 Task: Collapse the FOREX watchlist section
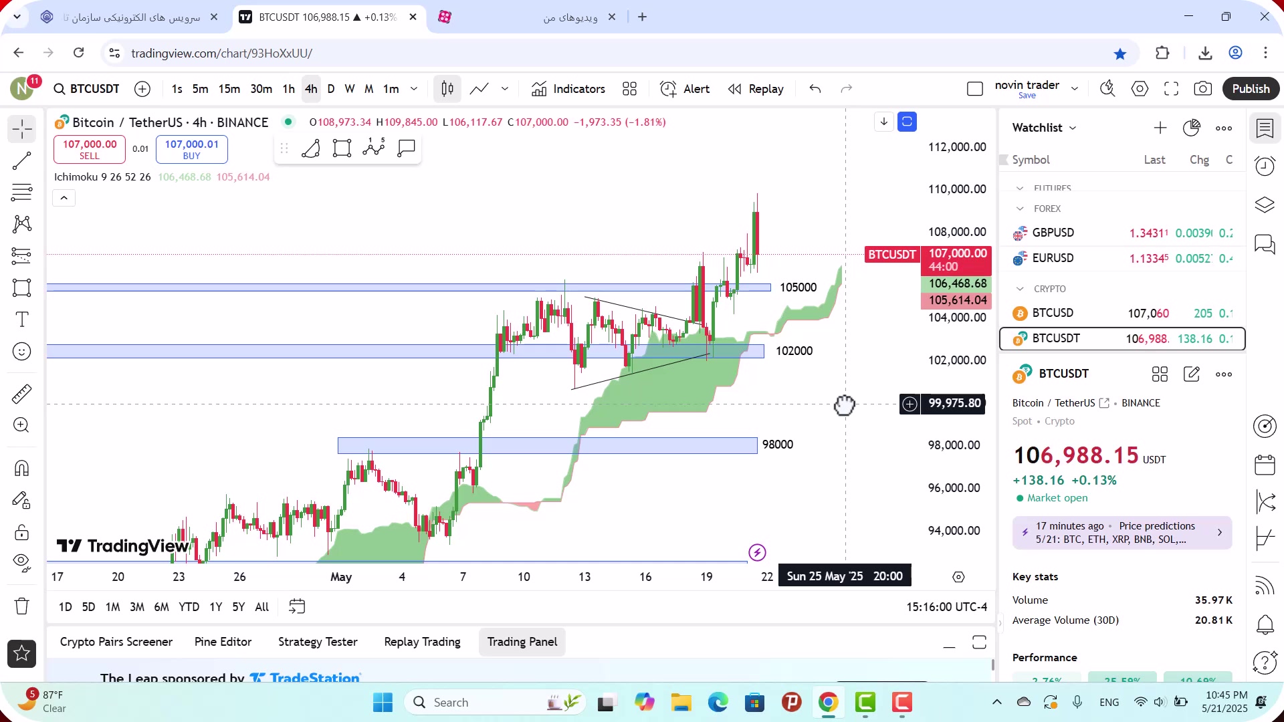click(1020, 209)
